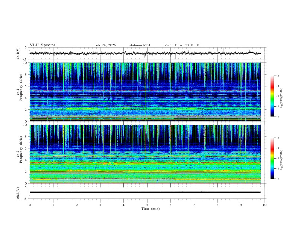
Task: Click the "ch.3(V)" axis label
Action: point(18,193)
